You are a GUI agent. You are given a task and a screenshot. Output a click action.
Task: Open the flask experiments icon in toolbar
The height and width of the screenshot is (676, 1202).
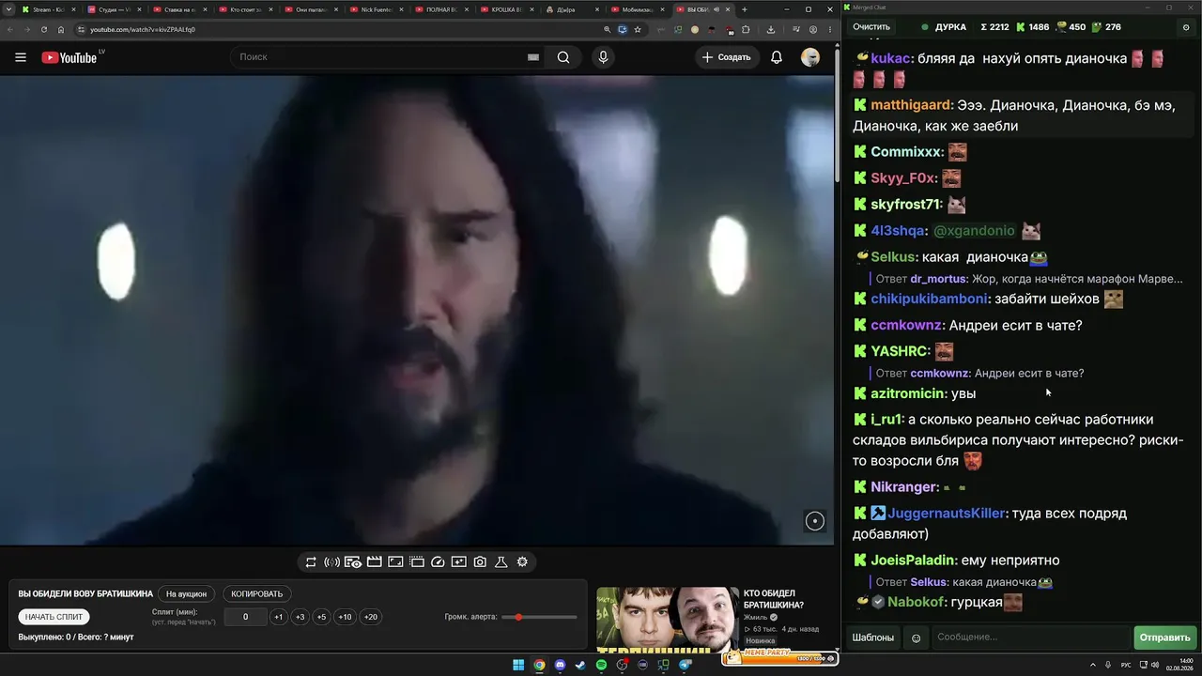tap(501, 562)
